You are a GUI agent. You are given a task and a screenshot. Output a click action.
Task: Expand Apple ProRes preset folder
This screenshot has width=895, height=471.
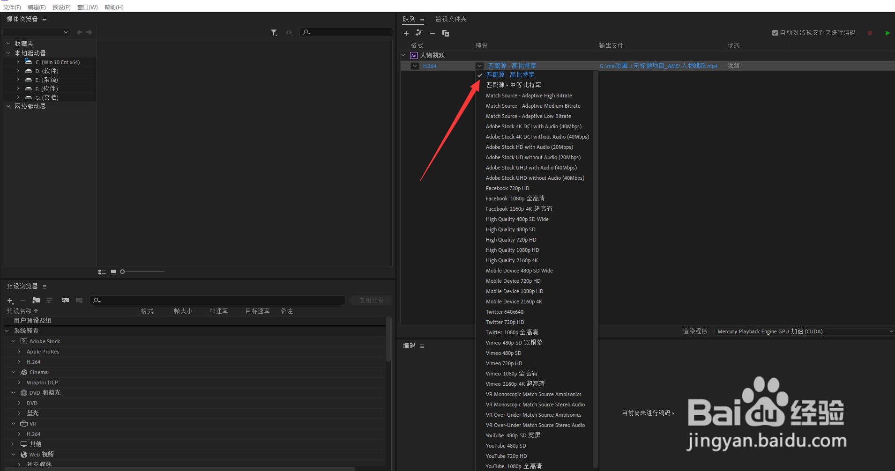point(19,352)
